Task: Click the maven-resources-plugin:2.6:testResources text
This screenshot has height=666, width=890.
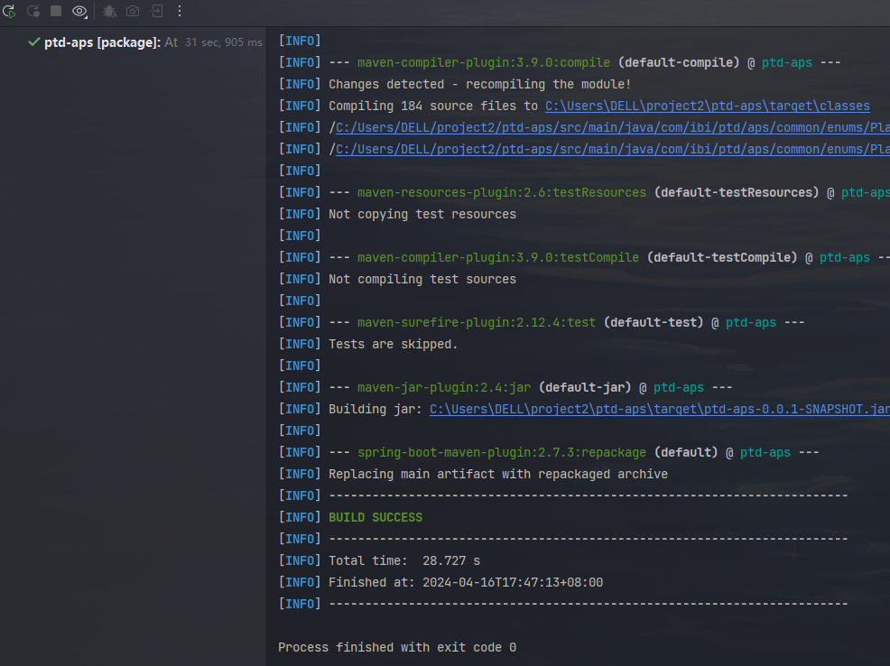Action: [502, 193]
